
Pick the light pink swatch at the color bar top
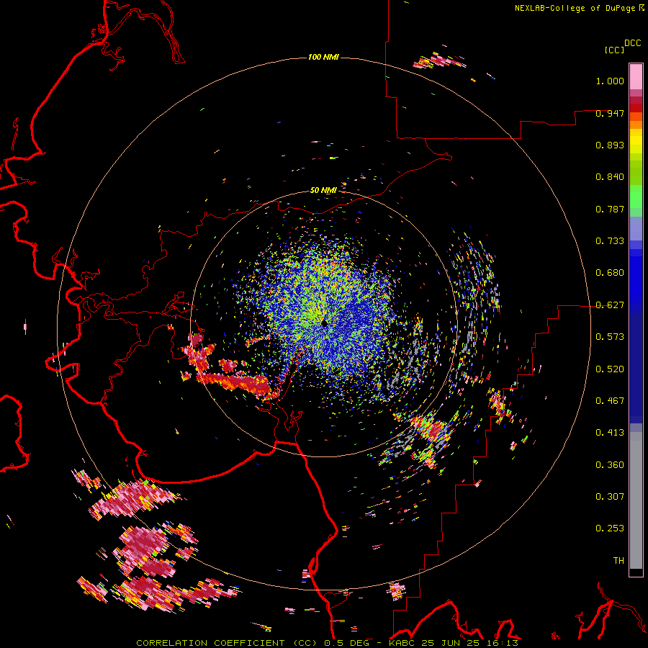coord(636,76)
